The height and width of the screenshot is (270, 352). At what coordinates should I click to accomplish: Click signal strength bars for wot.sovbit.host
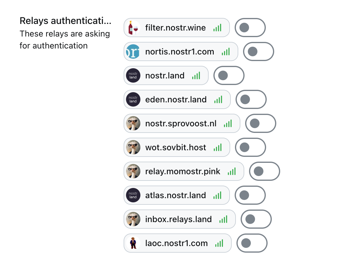tap(218, 147)
